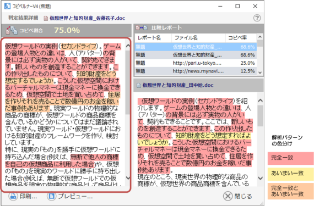Click the 75.0% copy ratio value
This screenshot has height=206, width=314.
[x=67, y=30]
